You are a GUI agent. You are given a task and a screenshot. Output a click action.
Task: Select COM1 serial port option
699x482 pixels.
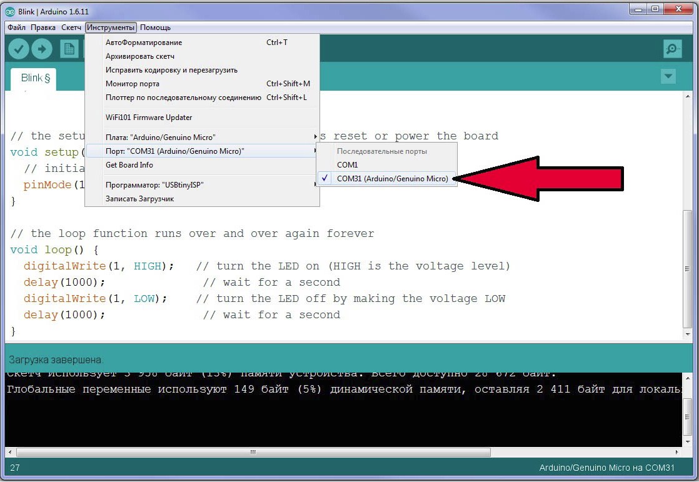coord(348,165)
